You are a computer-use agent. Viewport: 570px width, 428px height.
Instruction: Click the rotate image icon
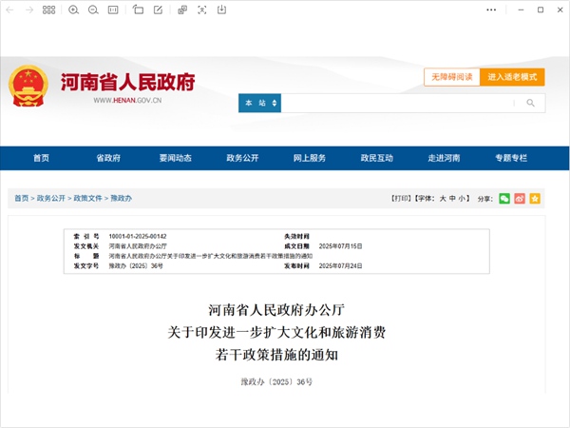pos(139,10)
